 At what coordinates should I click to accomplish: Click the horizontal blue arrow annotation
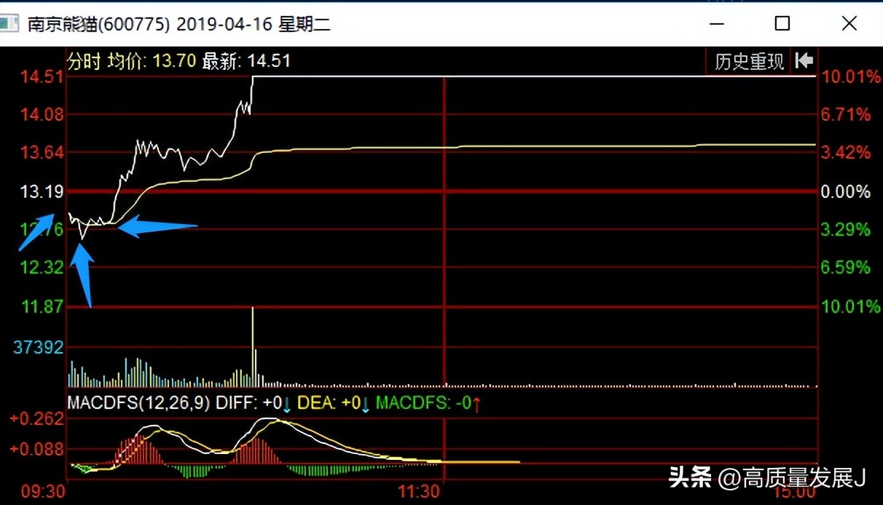tap(157, 227)
